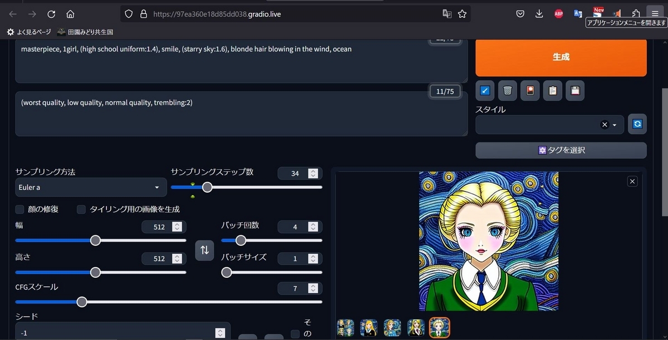Reload the current page
Image resolution: width=668 pixels, height=340 pixels.
51,14
